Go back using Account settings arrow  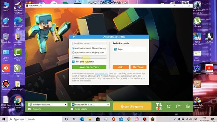pyautogui.click(x=74, y=37)
